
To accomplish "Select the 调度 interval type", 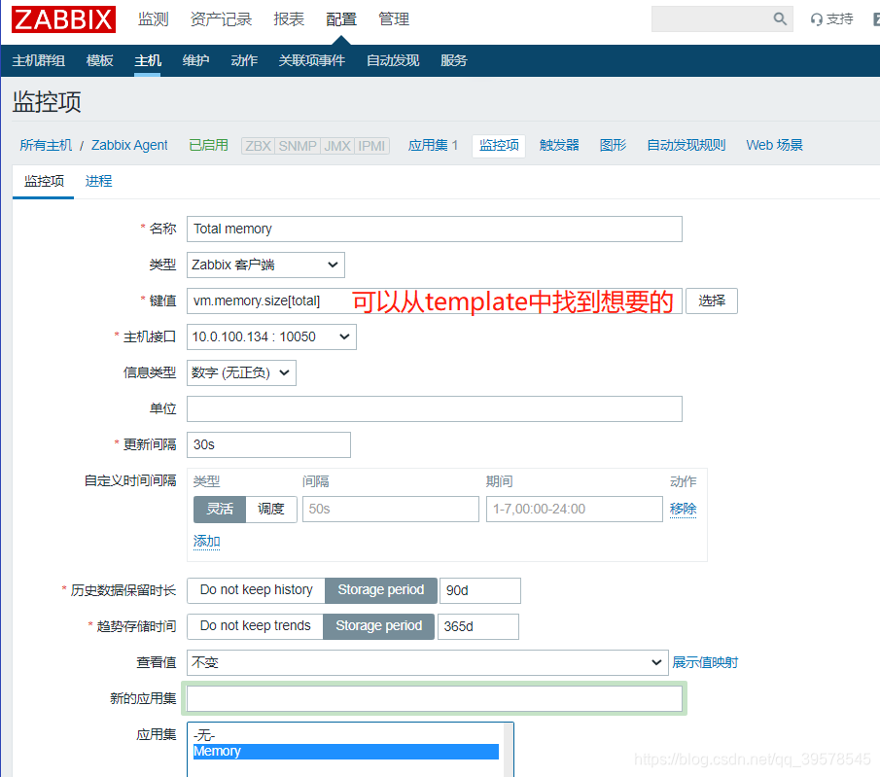I will coord(271,510).
